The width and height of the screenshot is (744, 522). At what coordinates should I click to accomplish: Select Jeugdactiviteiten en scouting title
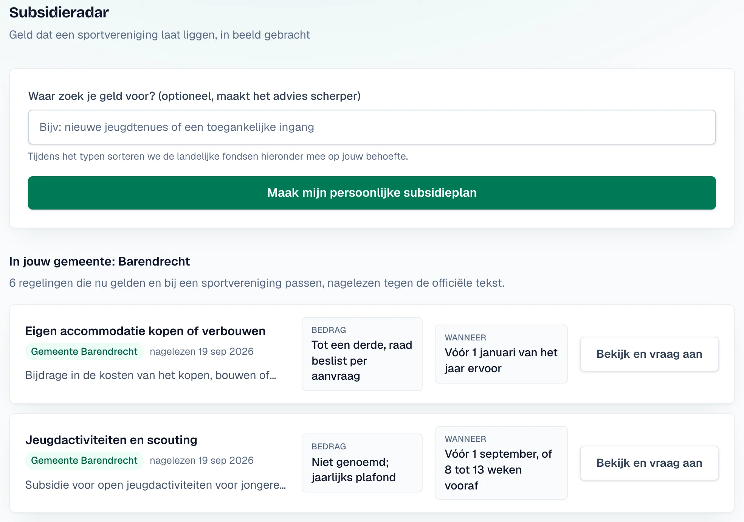point(111,440)
